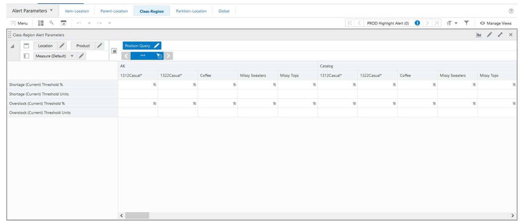
Task: Edit the Measure dimension with its pencil
Action: coord(81,56)
